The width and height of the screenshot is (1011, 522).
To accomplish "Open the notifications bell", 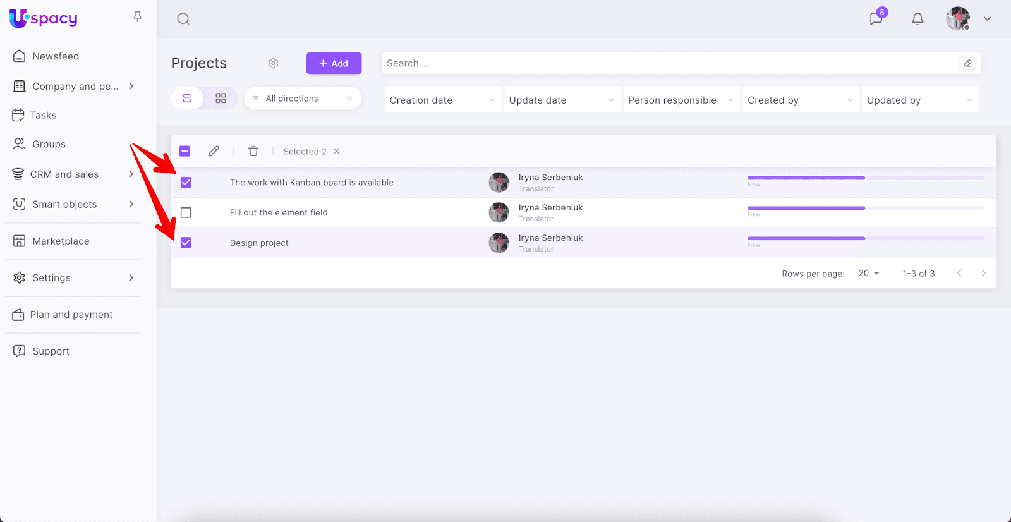I will (x=917, y=19).
